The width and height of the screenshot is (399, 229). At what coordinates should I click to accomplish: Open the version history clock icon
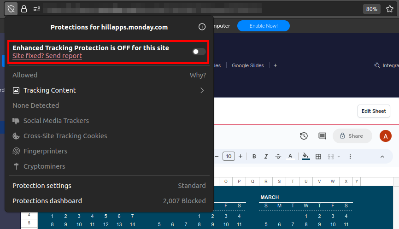coord(304,136)
